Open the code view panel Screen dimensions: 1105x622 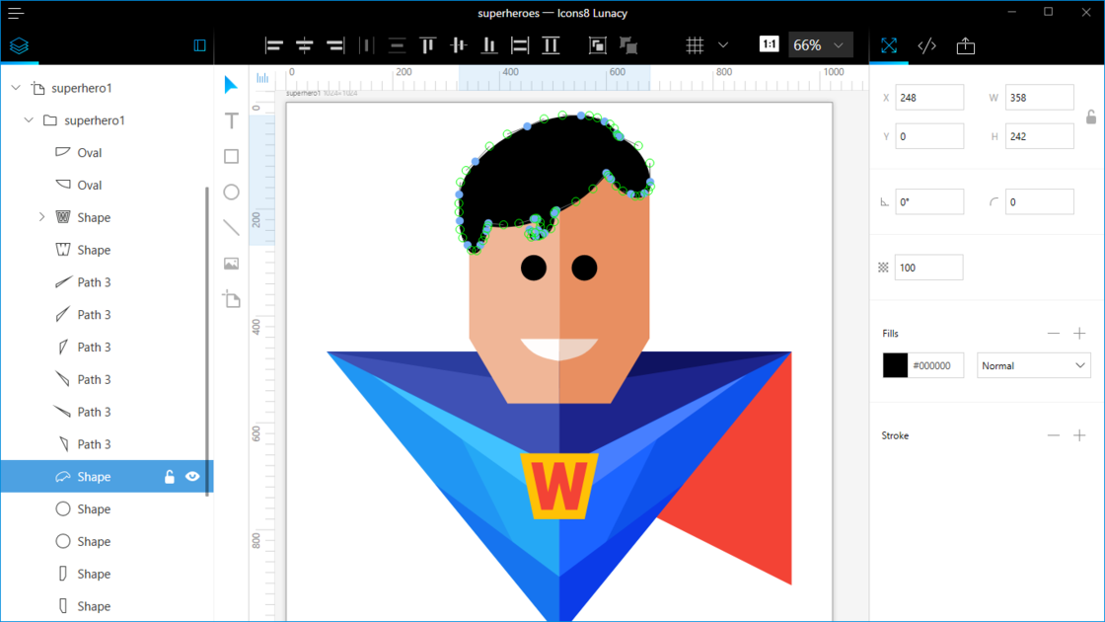(x=926, y=44)
